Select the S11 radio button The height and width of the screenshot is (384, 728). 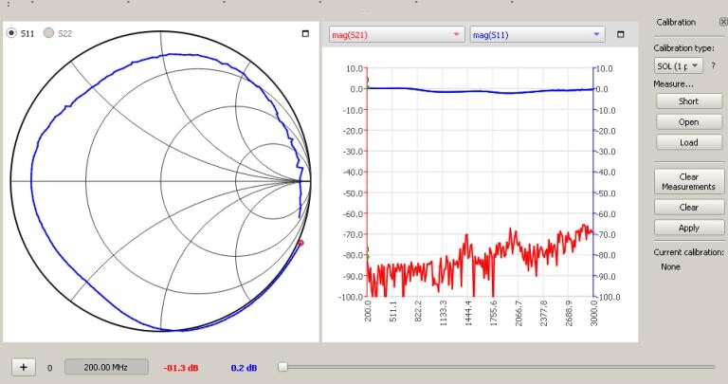(x=11, y=33)
